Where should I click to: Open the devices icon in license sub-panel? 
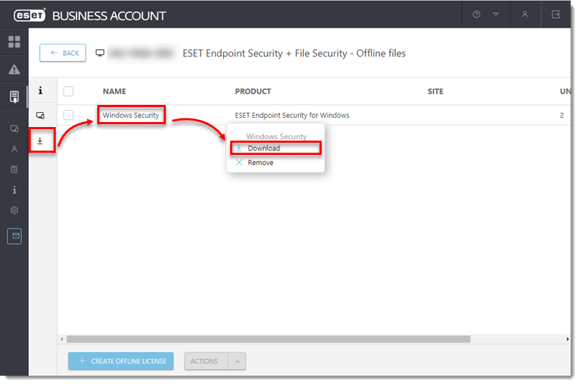[40, 116]
